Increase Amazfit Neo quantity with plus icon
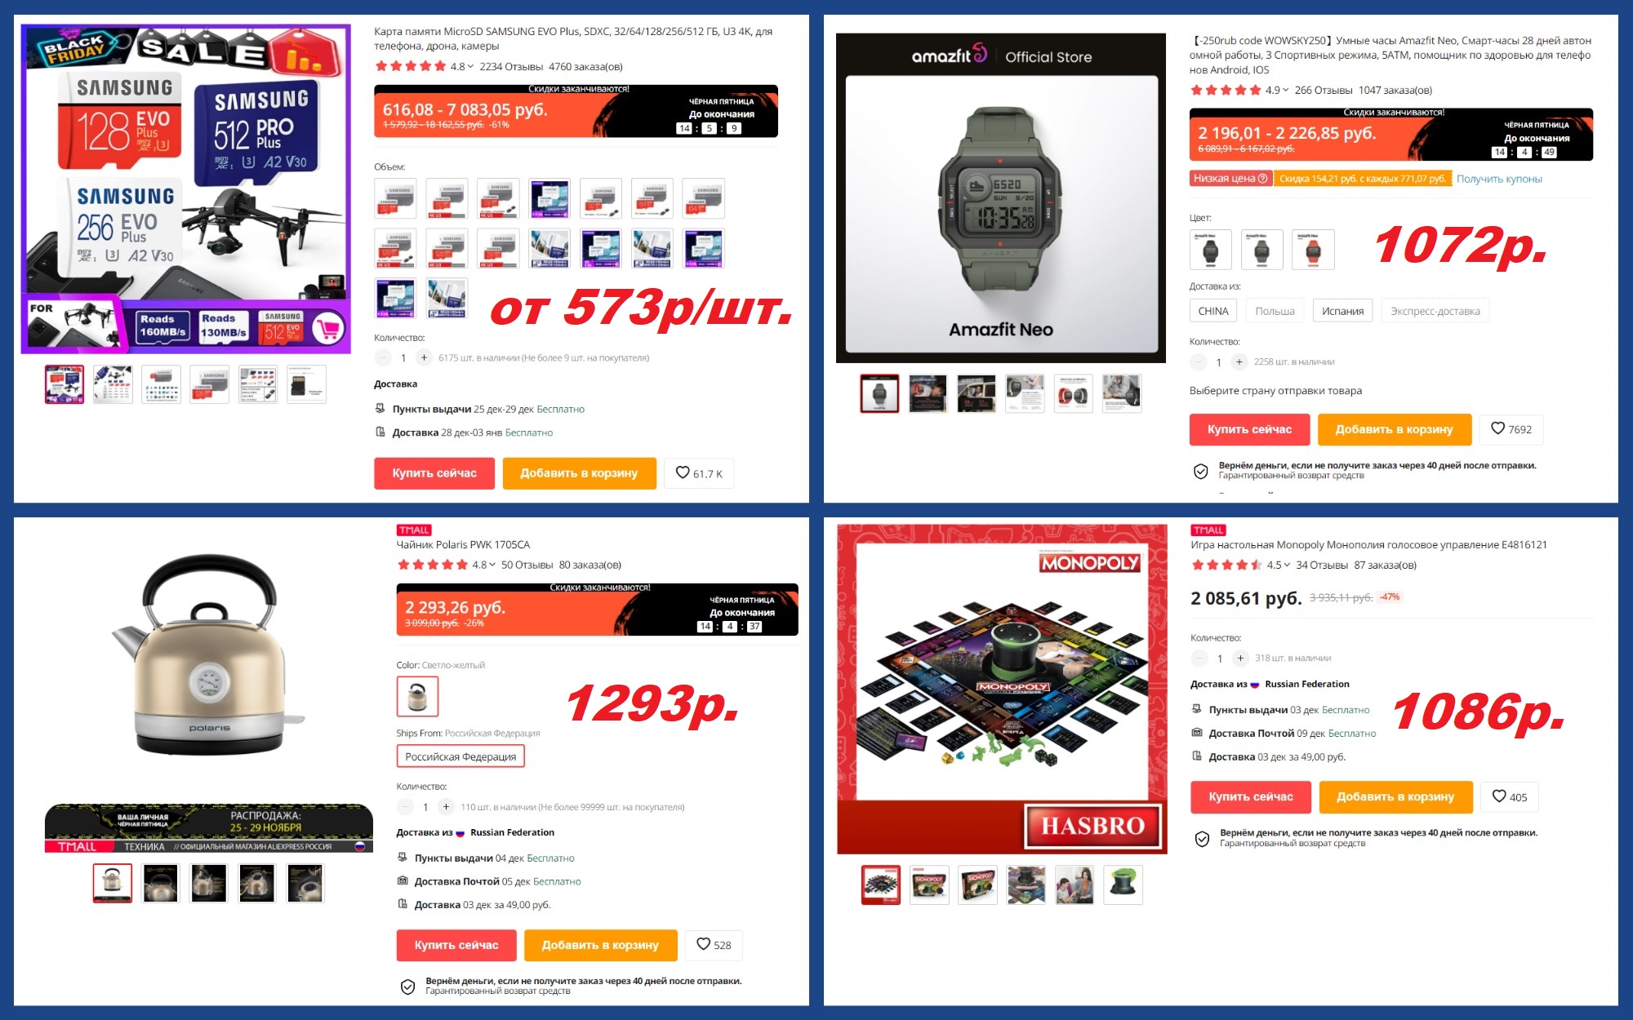The height and width of the screenshot is (1020, 1633). click(x=1239, y=362)
